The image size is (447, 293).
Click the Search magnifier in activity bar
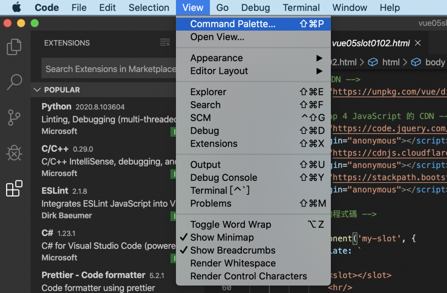coord(14,82)
